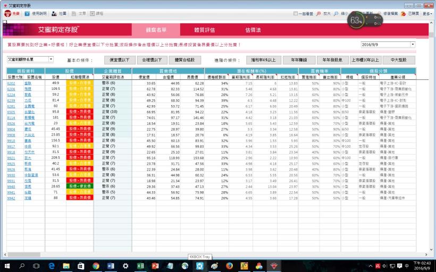Click the 年年發股息 filter button

click(x=332, y=59)
